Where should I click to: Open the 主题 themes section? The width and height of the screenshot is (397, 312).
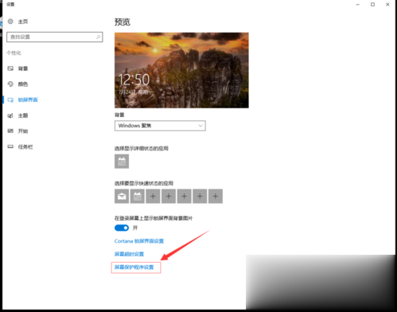coord(18,115)
